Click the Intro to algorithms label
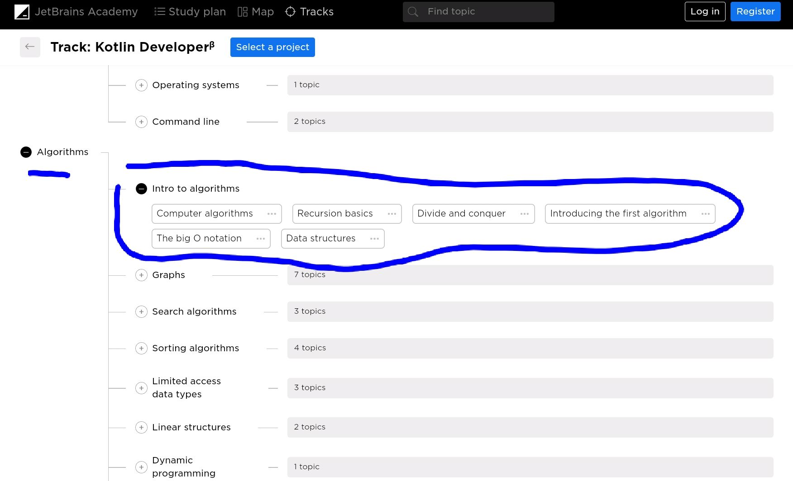 (x=196, y=189)
